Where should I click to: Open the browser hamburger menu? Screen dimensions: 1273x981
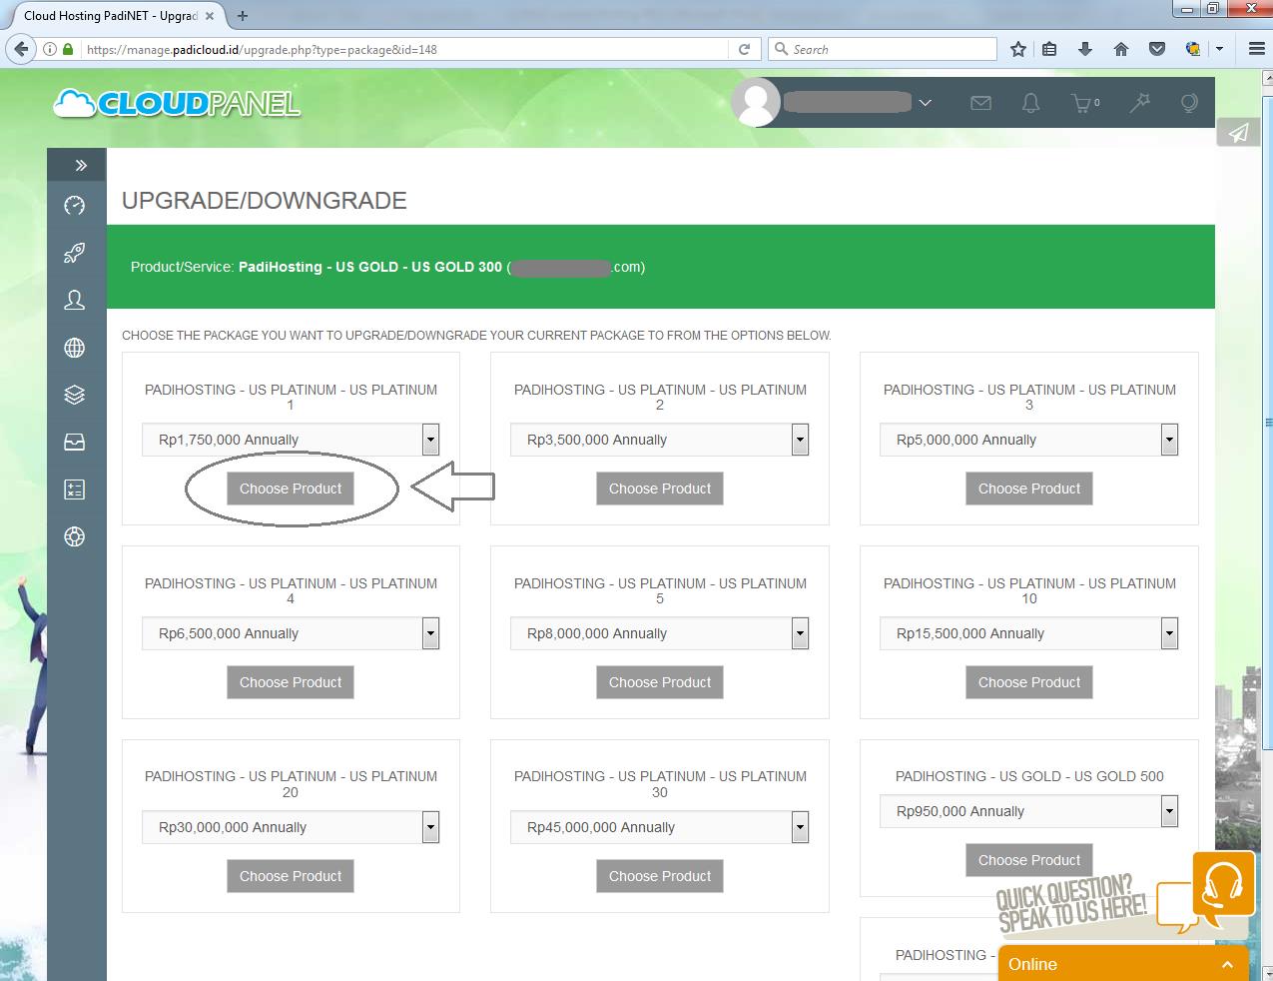tap(1256, 49)
